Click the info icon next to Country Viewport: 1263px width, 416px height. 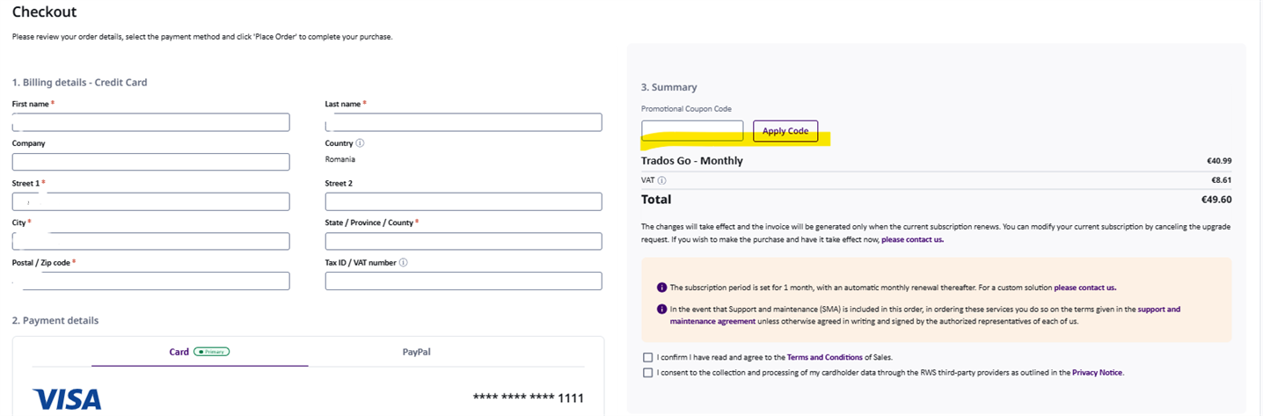pyautogui.click(x=361, y=143)
